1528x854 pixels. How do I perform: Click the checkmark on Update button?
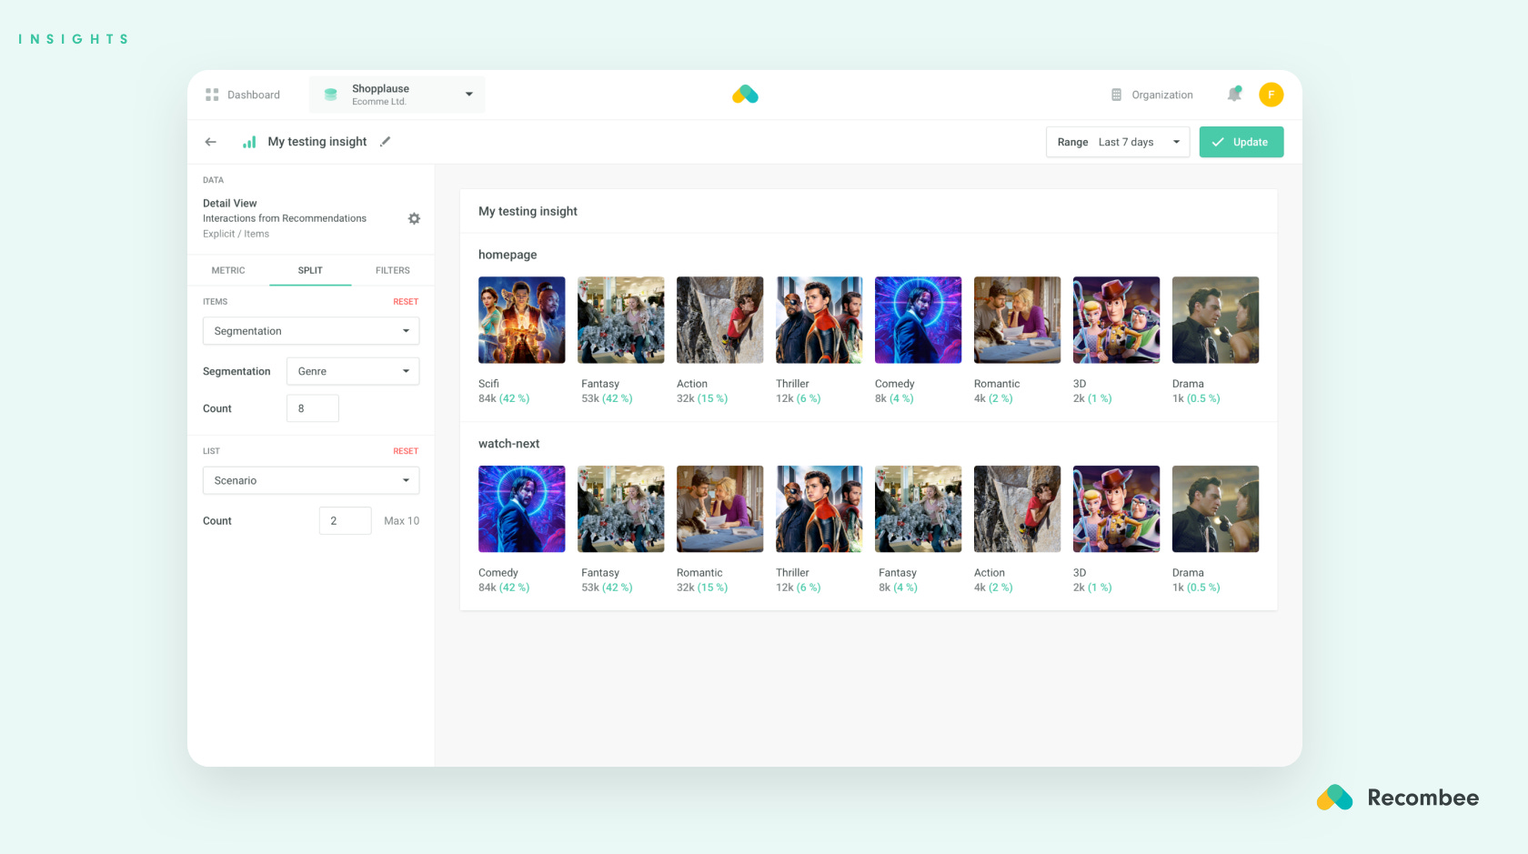(x=1218, y=142)
